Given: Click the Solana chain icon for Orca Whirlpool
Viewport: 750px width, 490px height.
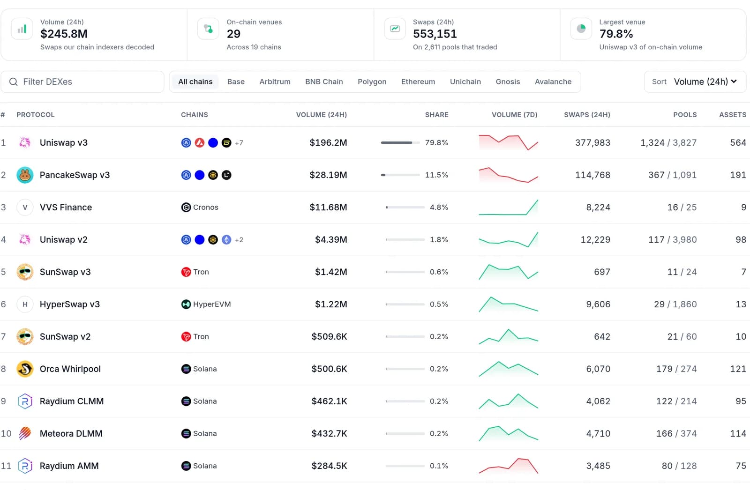Looking at the screenshot, I should (186, 369).
